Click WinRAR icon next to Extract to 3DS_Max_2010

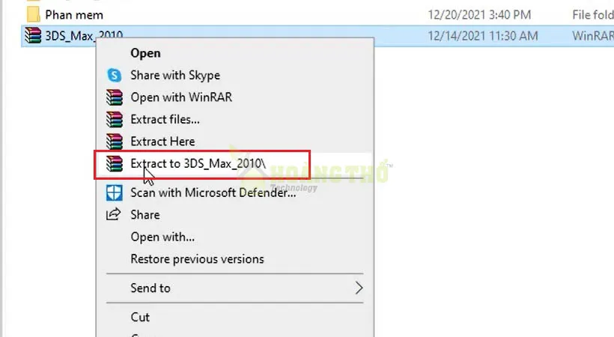click(115, 163)
